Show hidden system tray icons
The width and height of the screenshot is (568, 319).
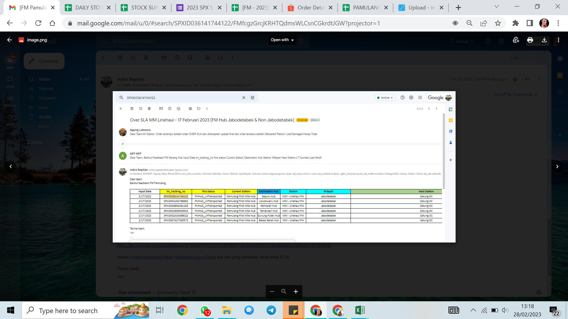click(x=473, y=310)
